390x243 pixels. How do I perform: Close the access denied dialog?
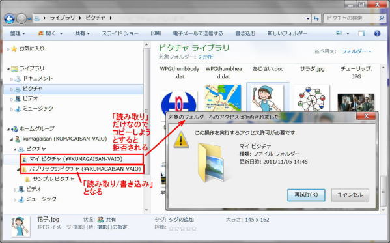click(x=366, y=116)
